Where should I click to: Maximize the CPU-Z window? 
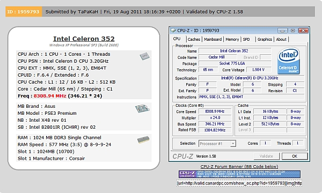[x=292, y=31]
